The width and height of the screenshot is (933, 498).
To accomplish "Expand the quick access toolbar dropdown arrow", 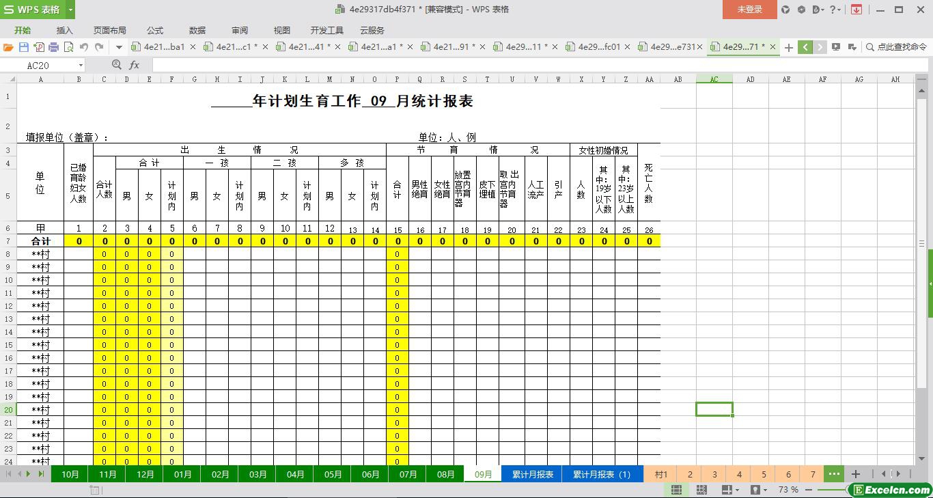I will [x=119, y=47].
